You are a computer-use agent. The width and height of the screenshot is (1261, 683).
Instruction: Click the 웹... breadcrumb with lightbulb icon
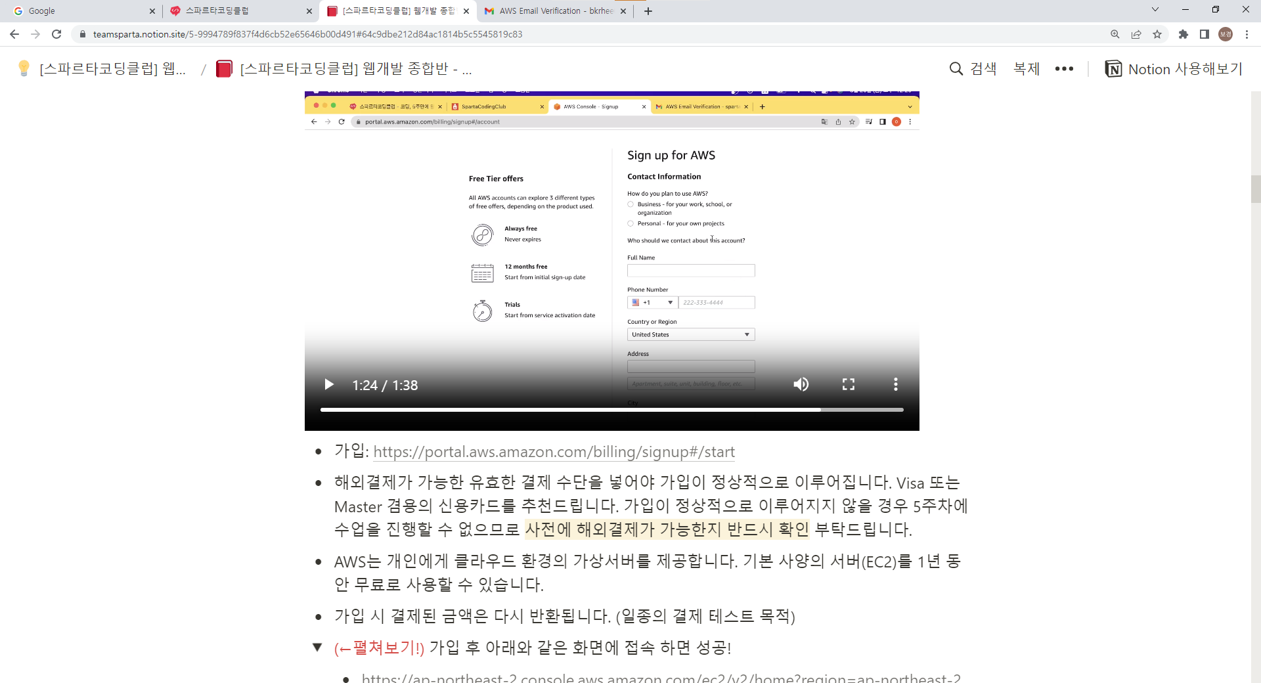tap(102, 69)
